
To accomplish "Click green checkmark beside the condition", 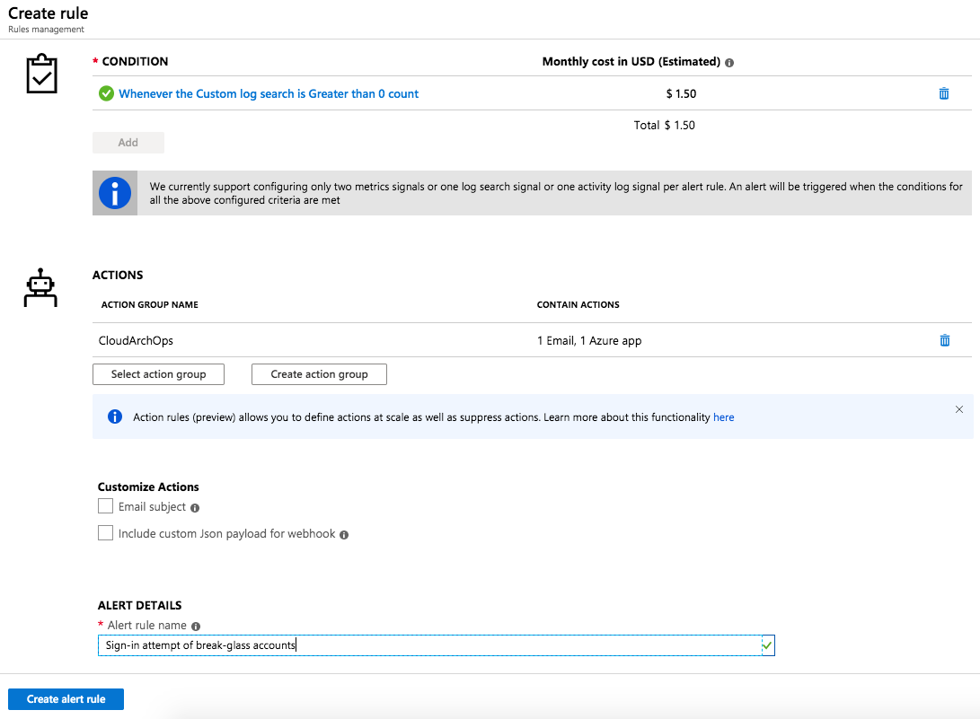I will point(106,93).
